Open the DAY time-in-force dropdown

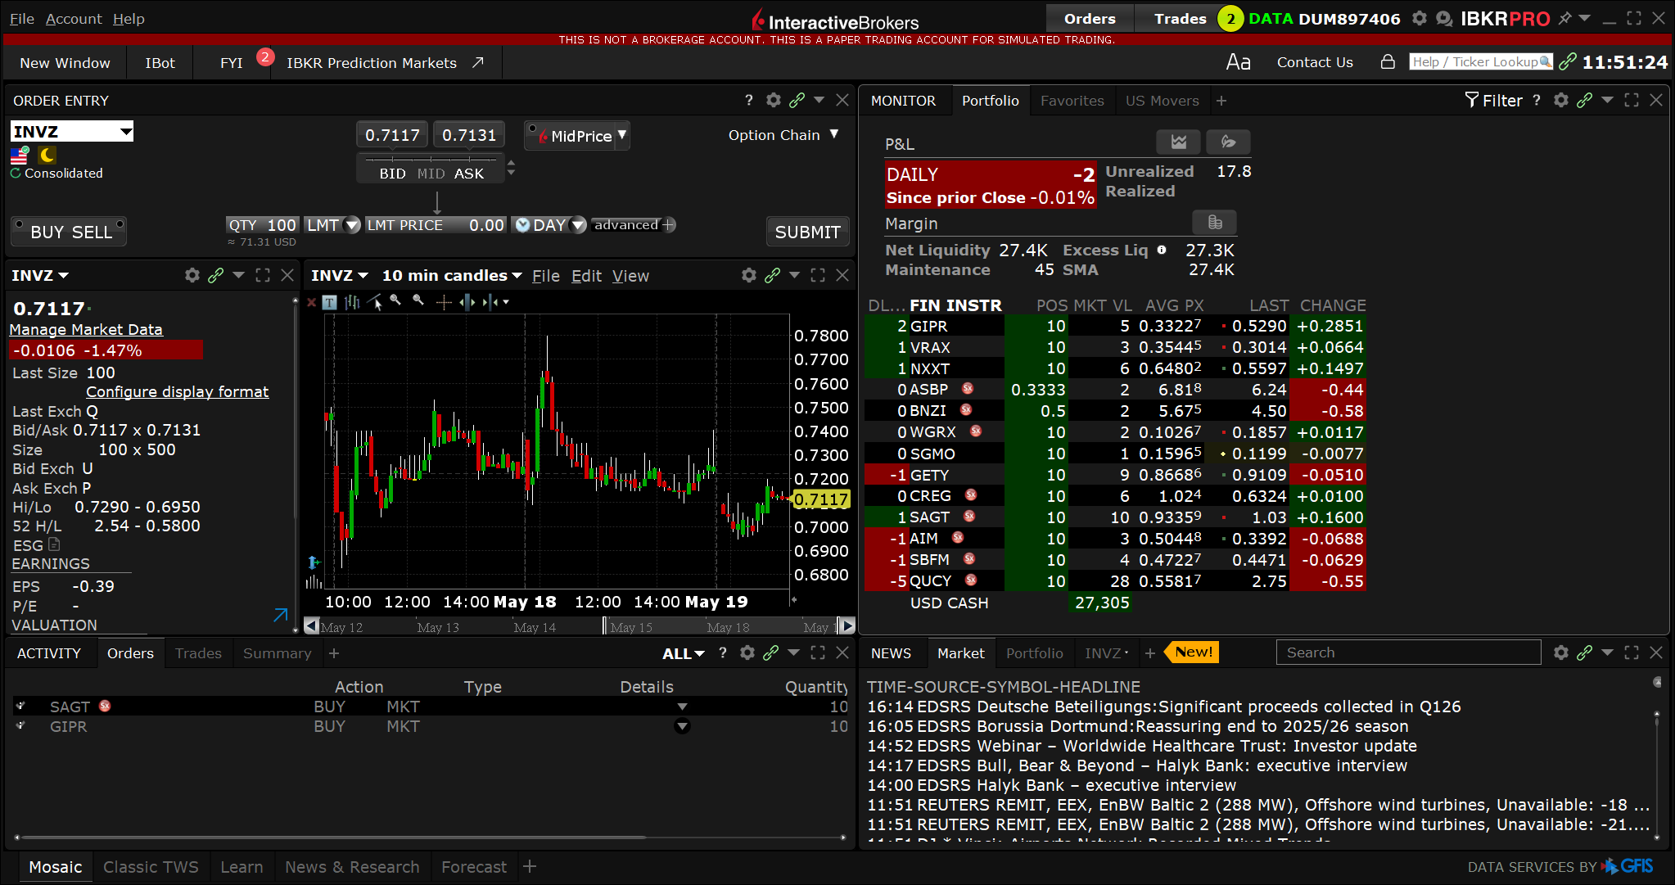click(578, 224)
